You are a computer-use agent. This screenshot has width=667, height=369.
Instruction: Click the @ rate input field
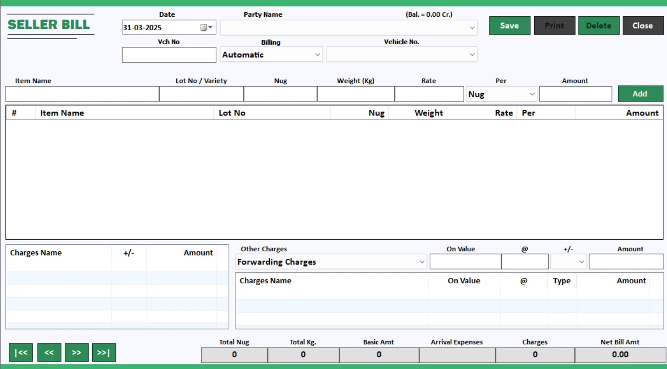[525, 262]
